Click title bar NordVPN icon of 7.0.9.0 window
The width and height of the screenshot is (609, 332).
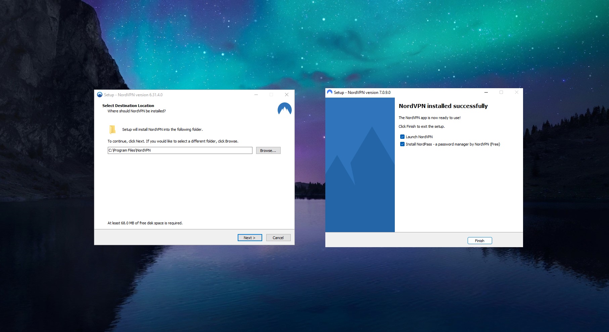coord(330,92)
